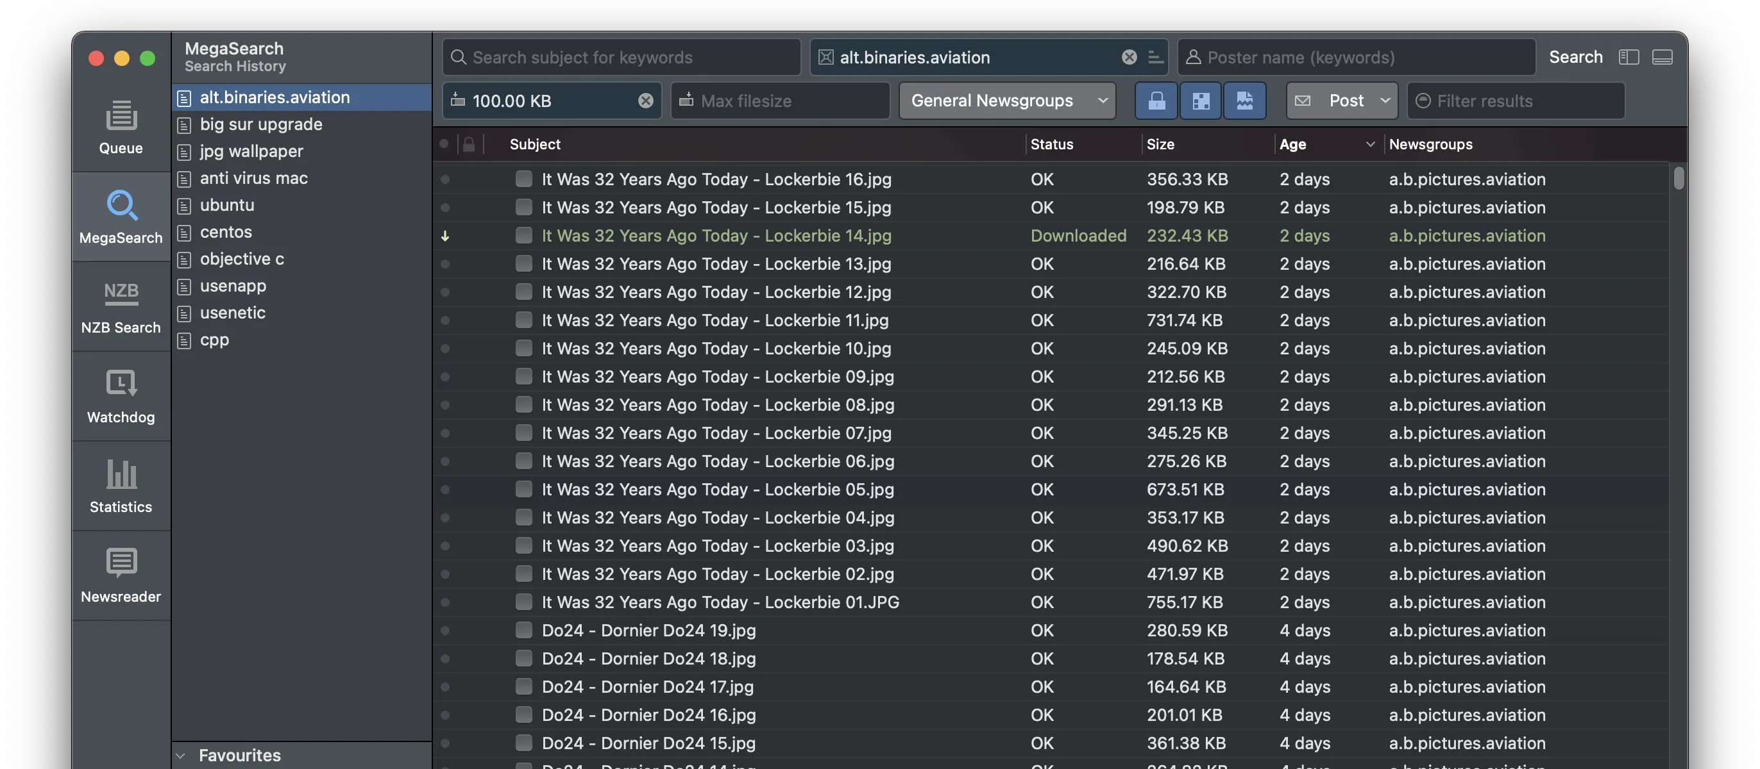The height and width of the screenshot is (769, 1760).
Task: Select 'big sur upgrade' in search history
Action: (x=261, y=124)
